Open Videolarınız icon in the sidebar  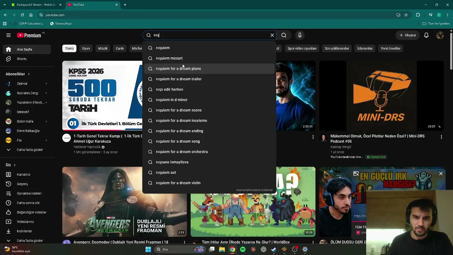pos(8,222)
